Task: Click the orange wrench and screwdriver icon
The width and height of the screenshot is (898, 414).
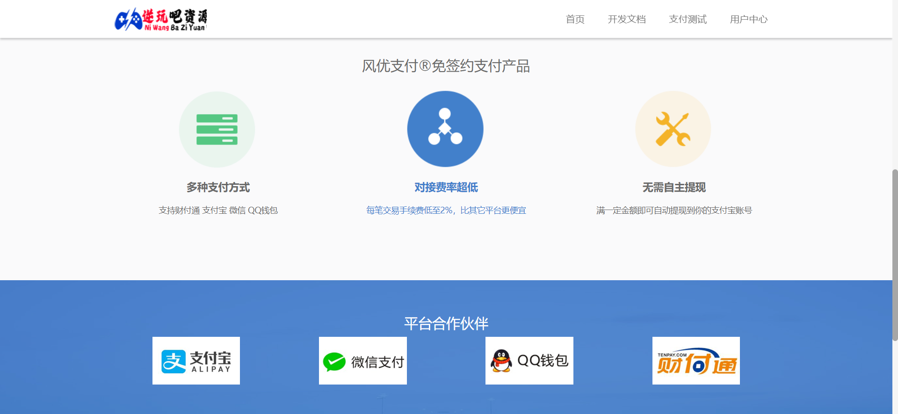Action: pos(673,129)
